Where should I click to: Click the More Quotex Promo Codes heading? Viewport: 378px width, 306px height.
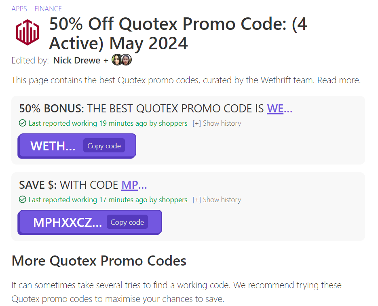(x=99, y=261)
